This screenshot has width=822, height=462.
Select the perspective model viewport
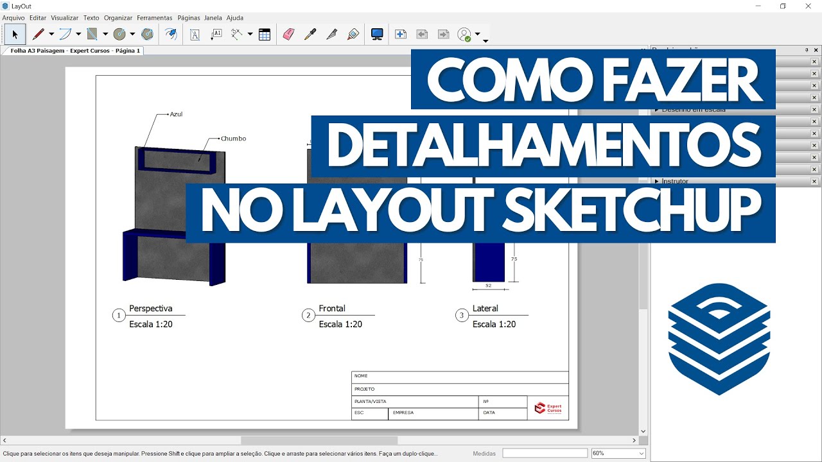(x=174, y=215)
